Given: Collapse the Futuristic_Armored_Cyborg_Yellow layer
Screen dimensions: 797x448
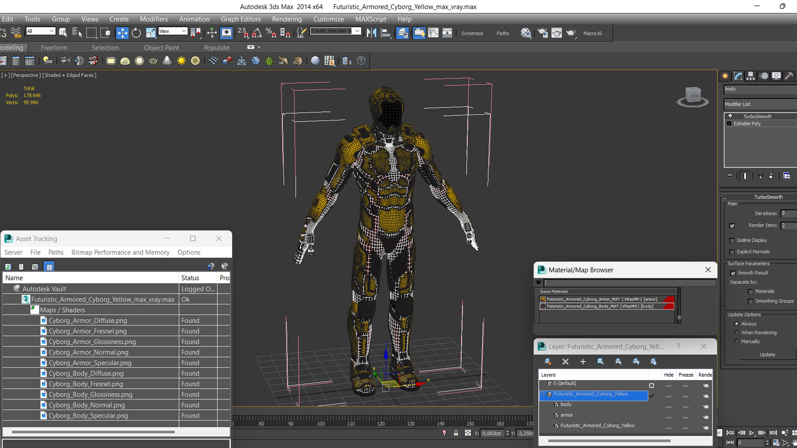Looking at the screenshot, I should [x=543, y=394].
